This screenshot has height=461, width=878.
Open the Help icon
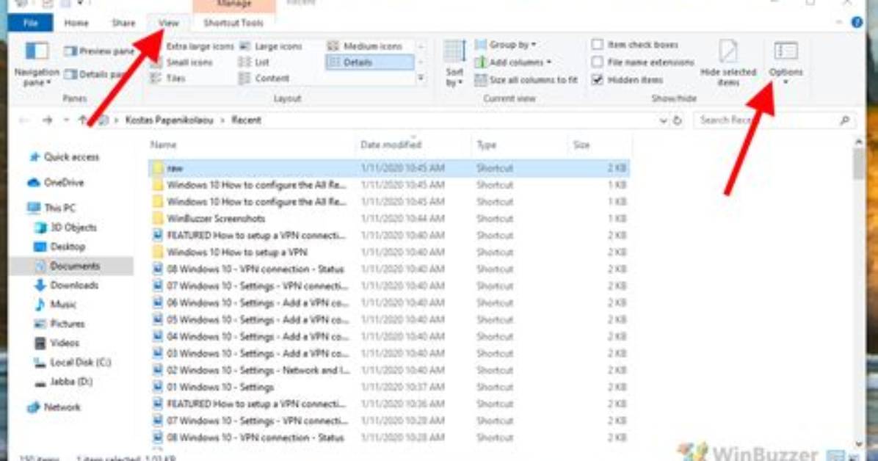857,23
